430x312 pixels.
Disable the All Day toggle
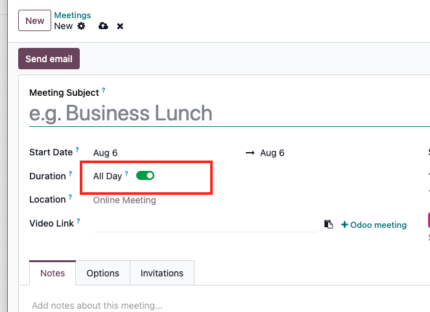click(x=145, y=175)
